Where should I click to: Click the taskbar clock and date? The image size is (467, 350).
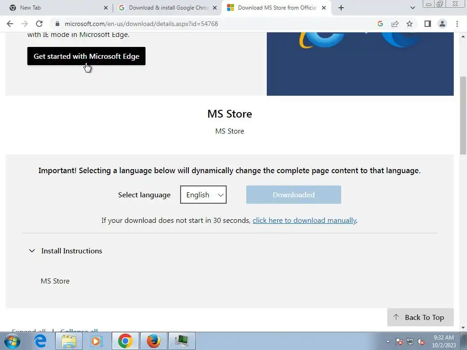[x=444, y=341]
